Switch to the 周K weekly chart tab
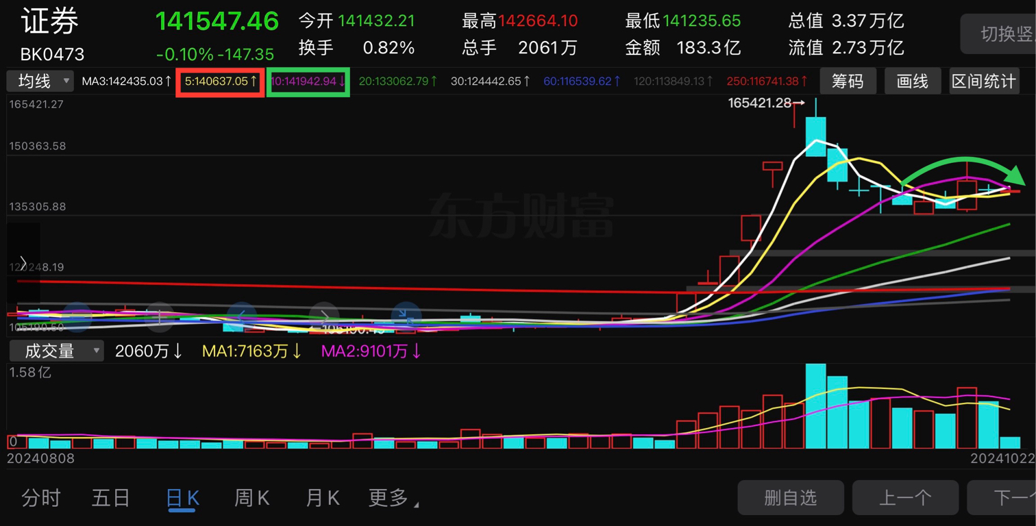The width and height of the screenshot is (1036, 526). coord(251,498)
